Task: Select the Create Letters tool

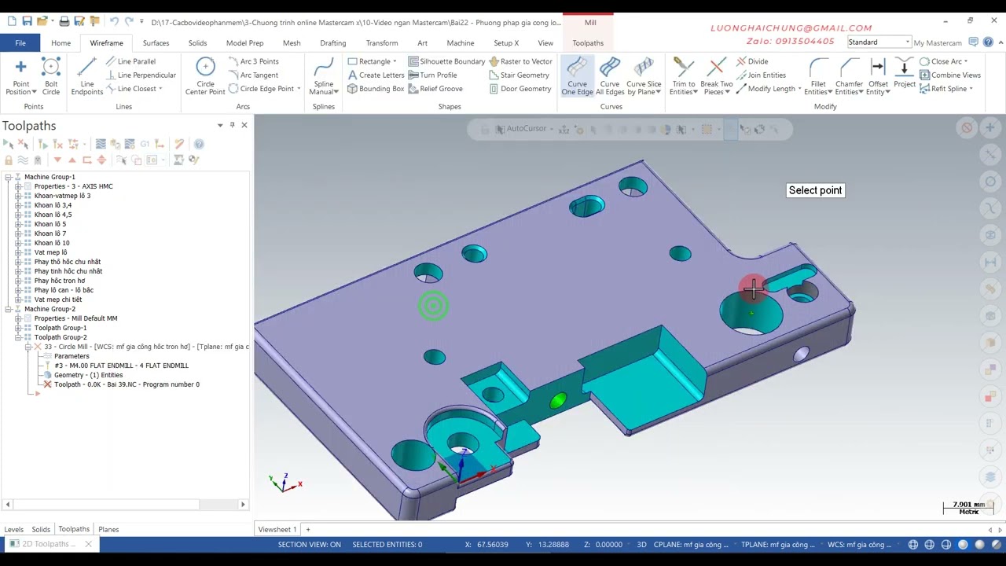Action: pos(376,75)
